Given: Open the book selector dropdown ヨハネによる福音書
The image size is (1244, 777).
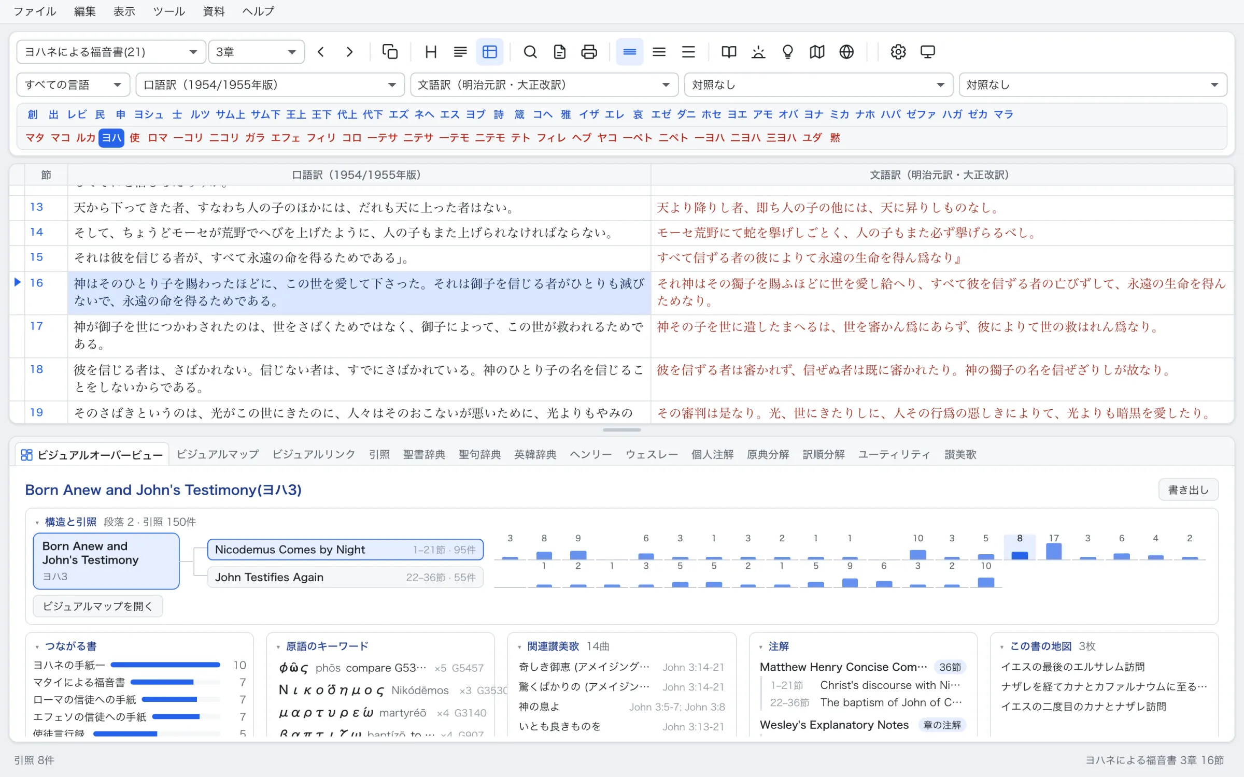Looking at the screenshot, I should tap(111, 52).
